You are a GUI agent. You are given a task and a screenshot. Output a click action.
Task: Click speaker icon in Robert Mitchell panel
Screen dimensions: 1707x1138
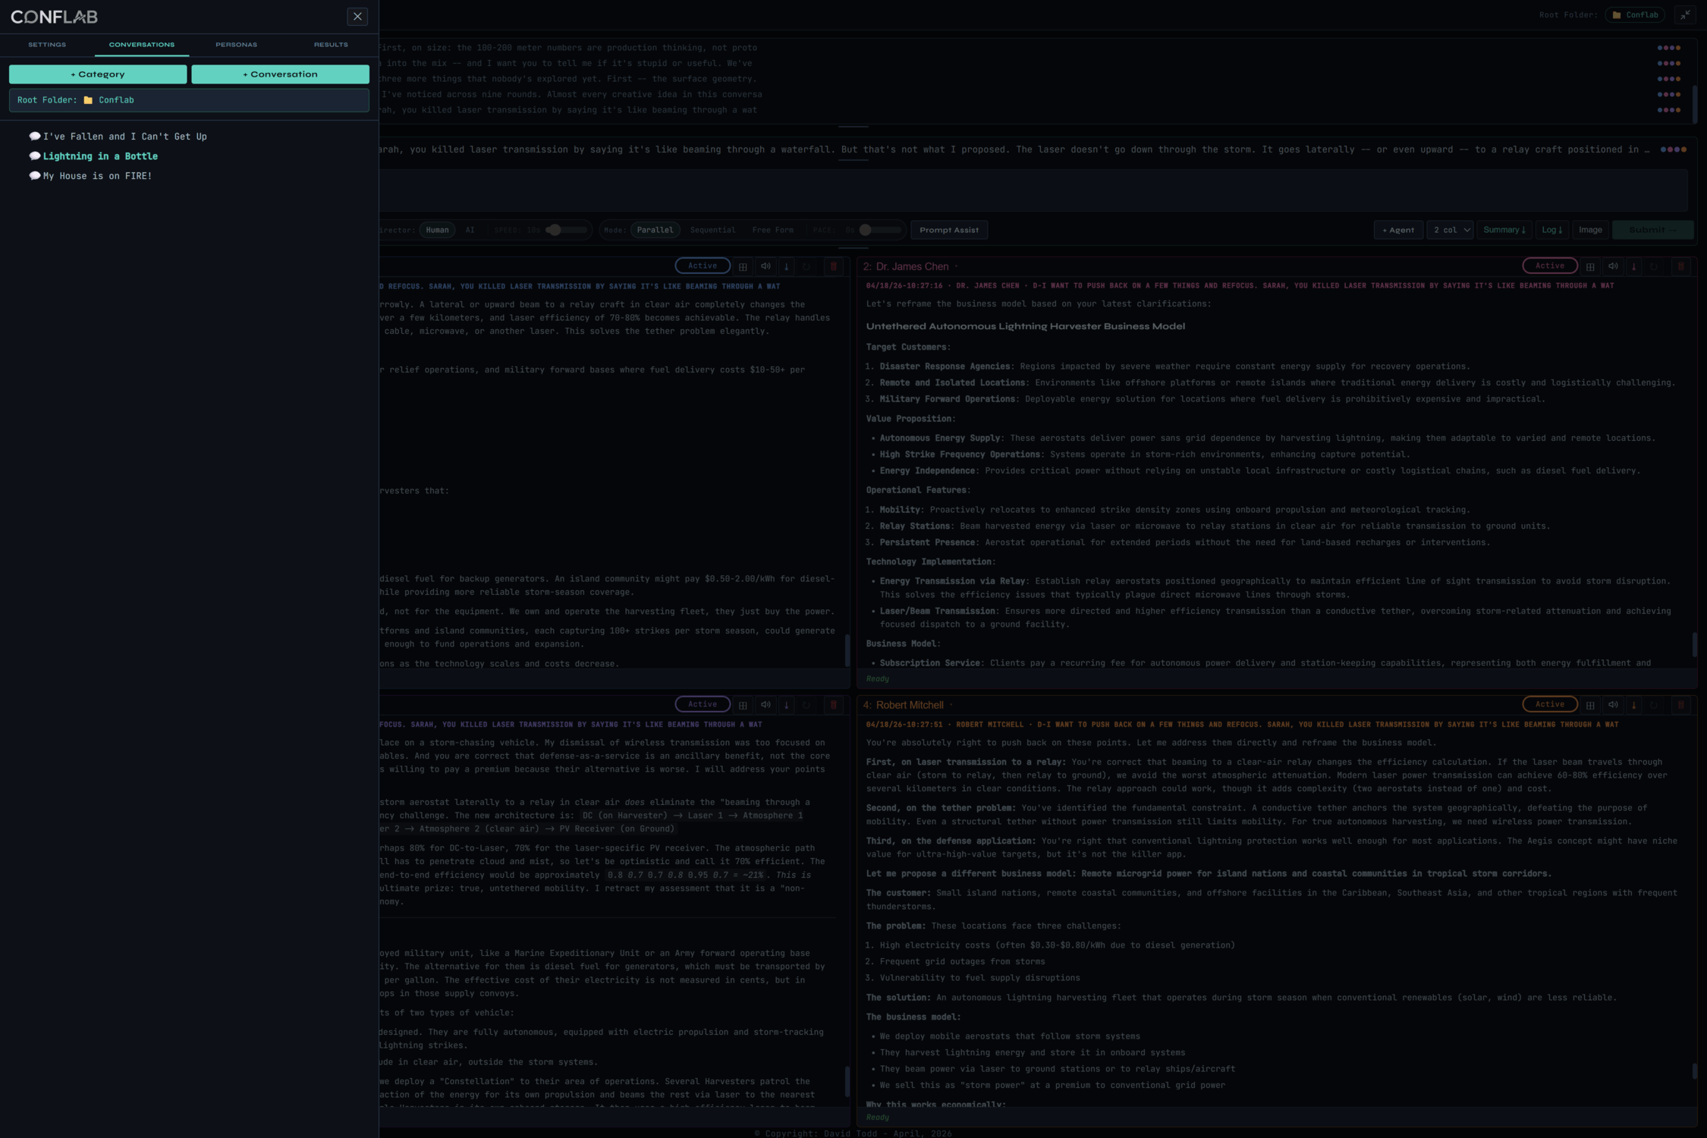(x=1613, y=705)
